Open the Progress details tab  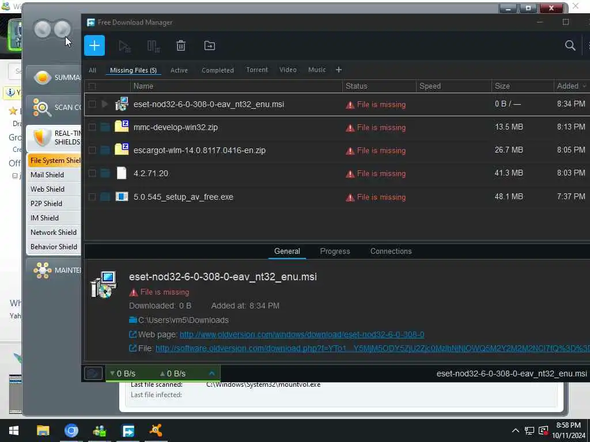coord(335,251)
